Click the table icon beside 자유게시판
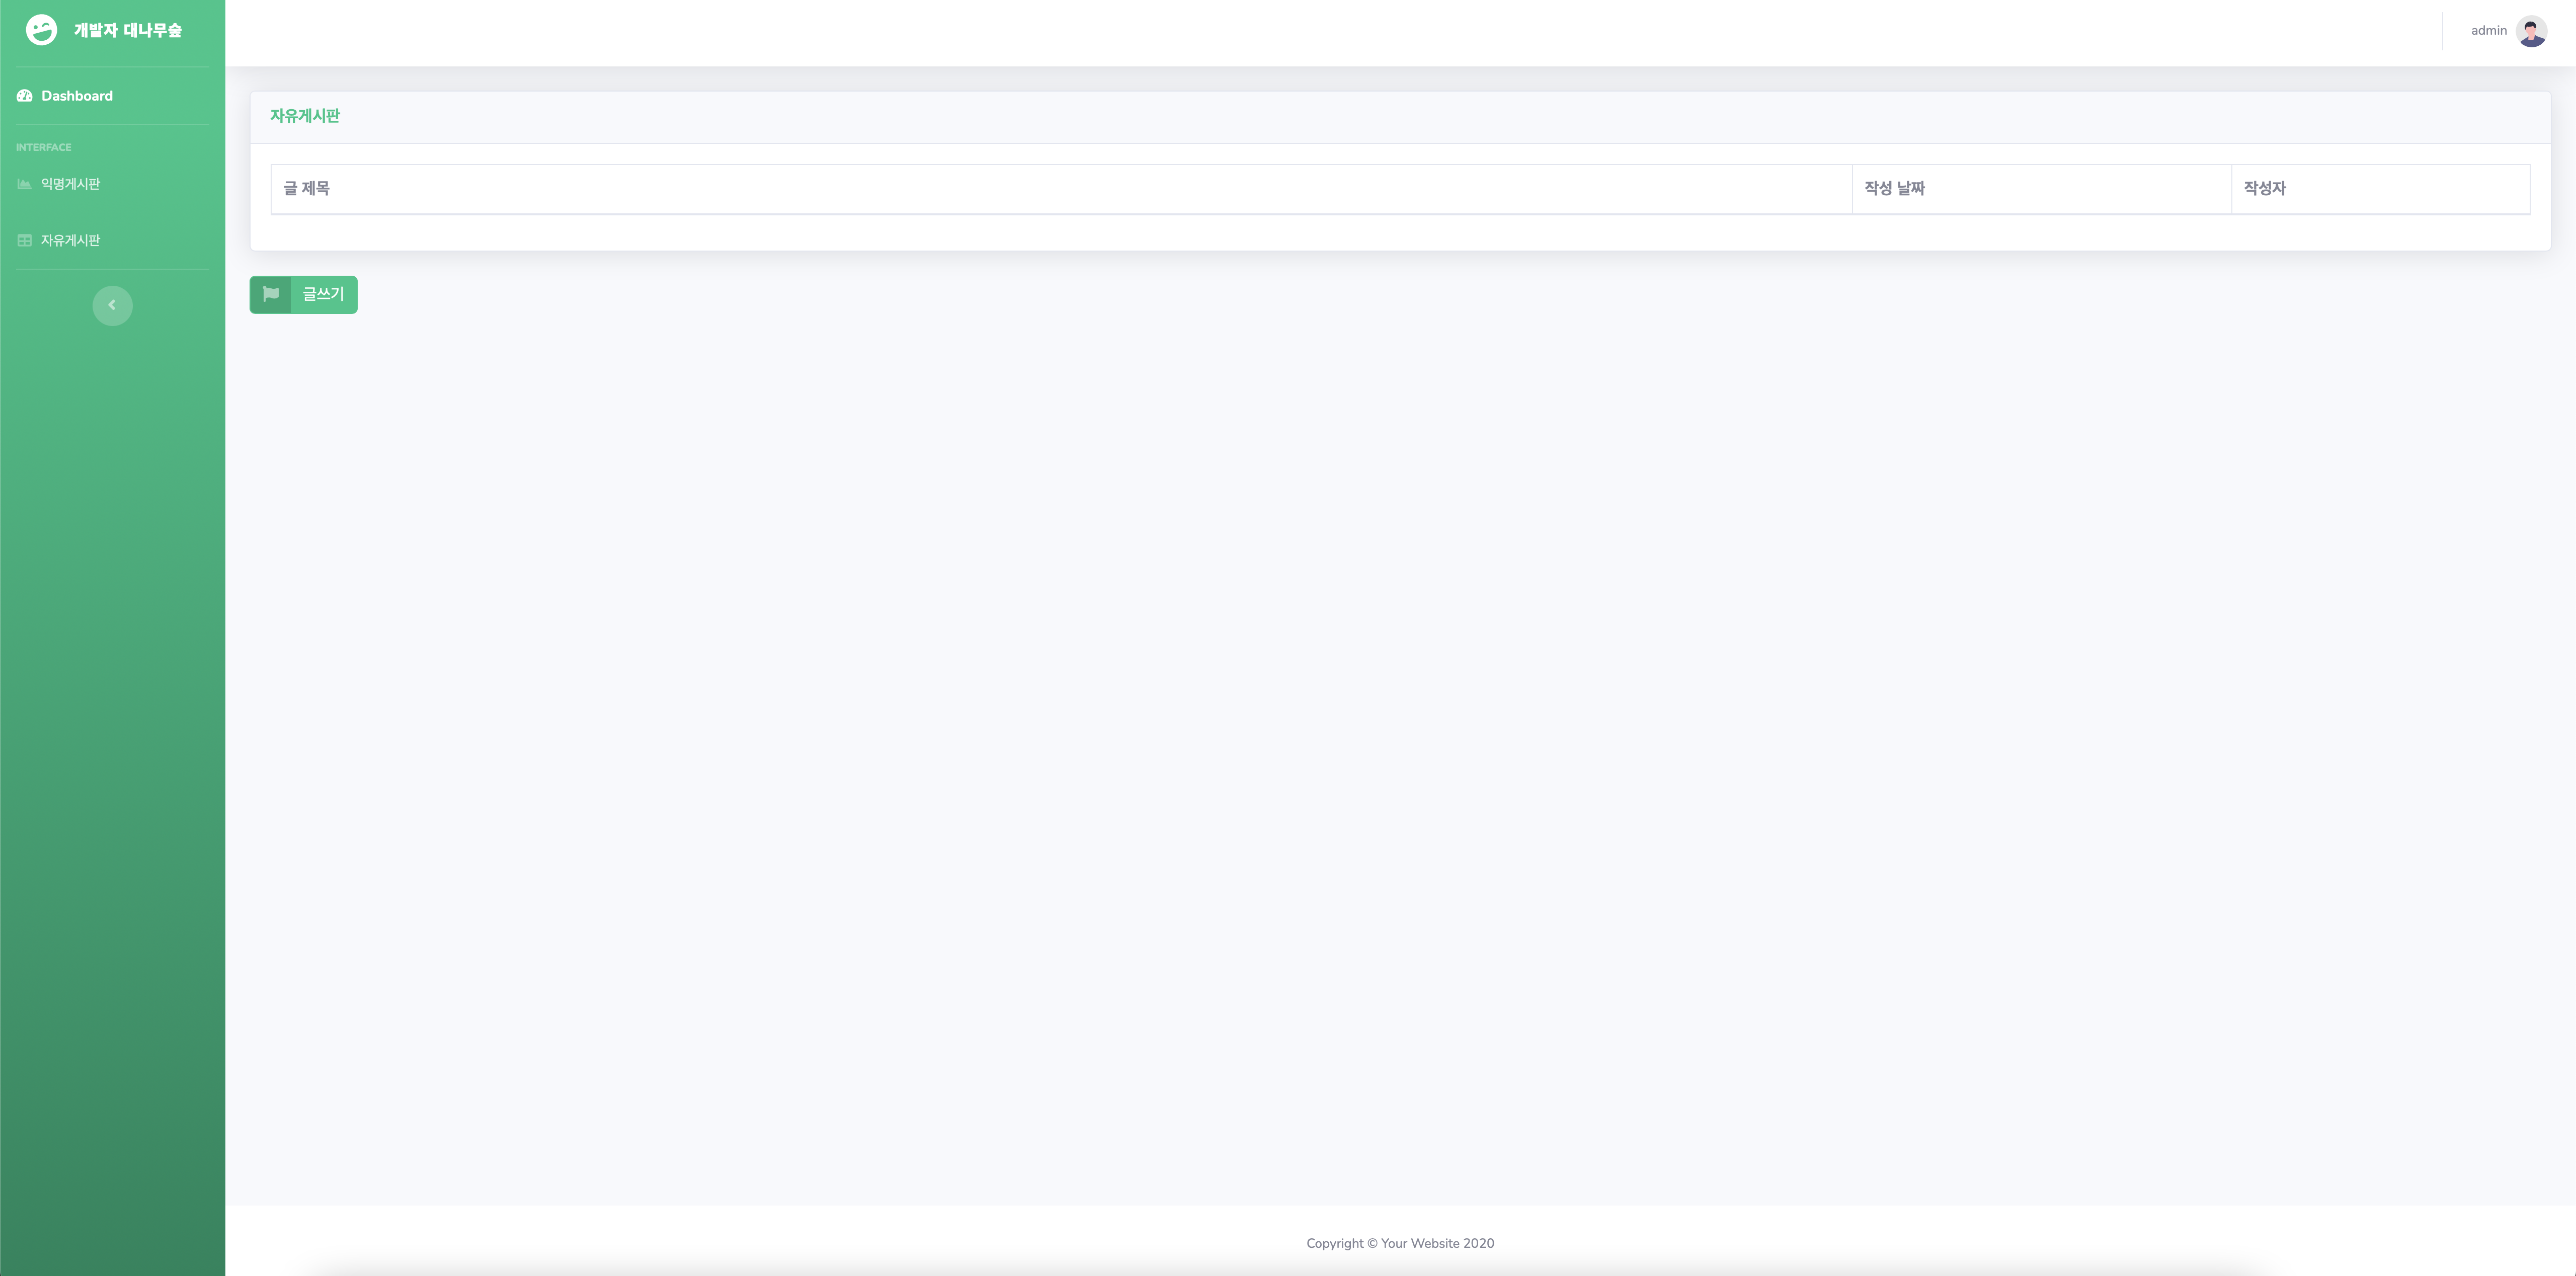The image size is (2576, 1276). click(x=25, y=240)
